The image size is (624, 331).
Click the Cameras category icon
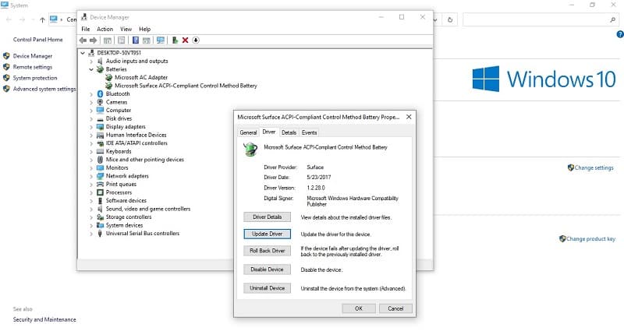tap(101, 102)
